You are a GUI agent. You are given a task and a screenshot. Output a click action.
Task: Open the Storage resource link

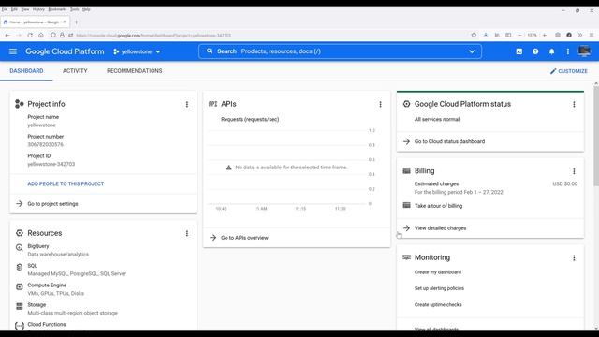[37, 305]
